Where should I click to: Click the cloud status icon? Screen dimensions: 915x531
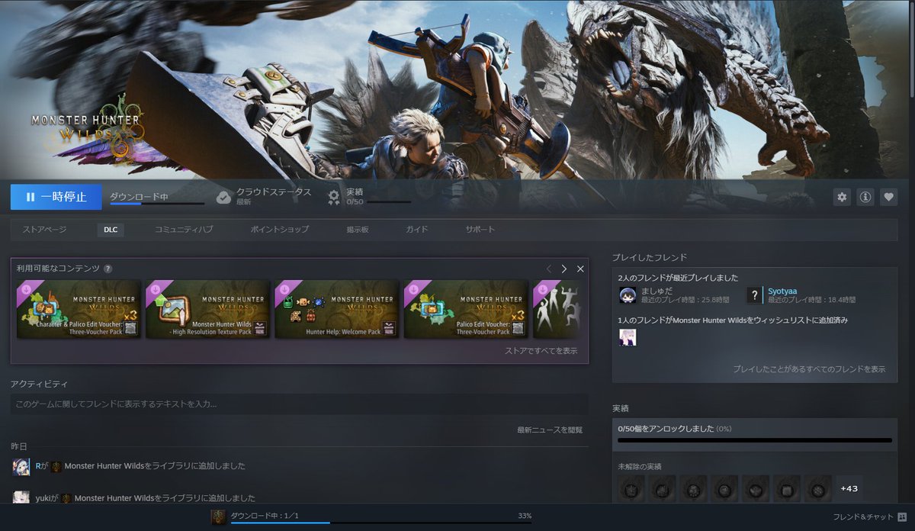click(223, 198)
